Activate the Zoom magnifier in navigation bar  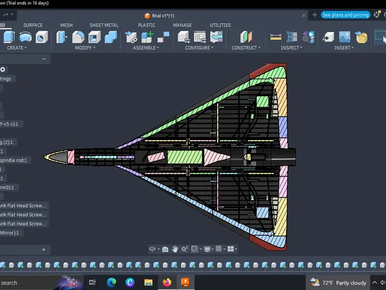point(185,249)
